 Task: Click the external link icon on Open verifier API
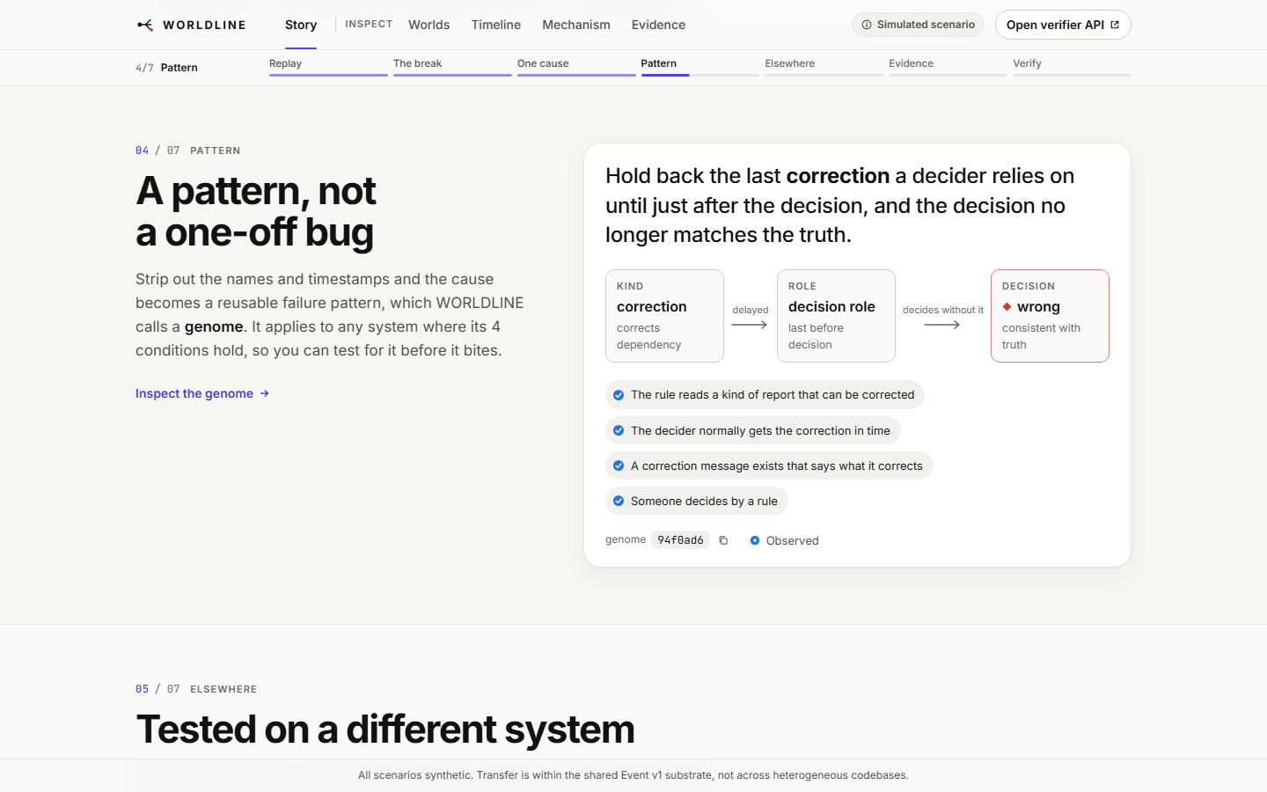coord(1115,25)
